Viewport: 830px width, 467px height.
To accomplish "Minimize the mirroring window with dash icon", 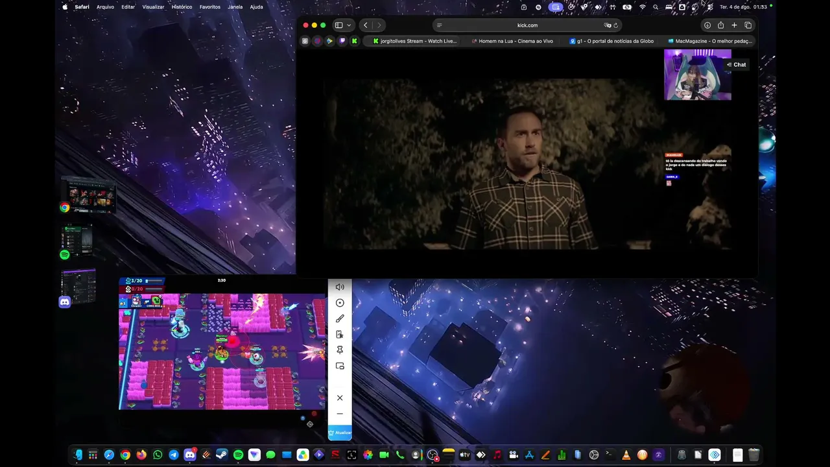I will tap(340, 414).
